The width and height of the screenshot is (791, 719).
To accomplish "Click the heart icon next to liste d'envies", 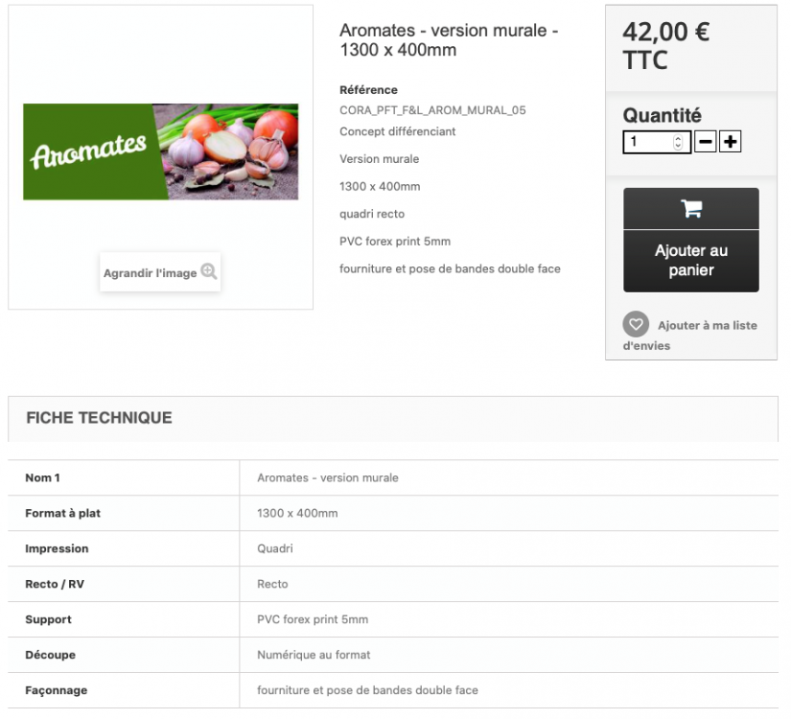I will pos(636,324).
